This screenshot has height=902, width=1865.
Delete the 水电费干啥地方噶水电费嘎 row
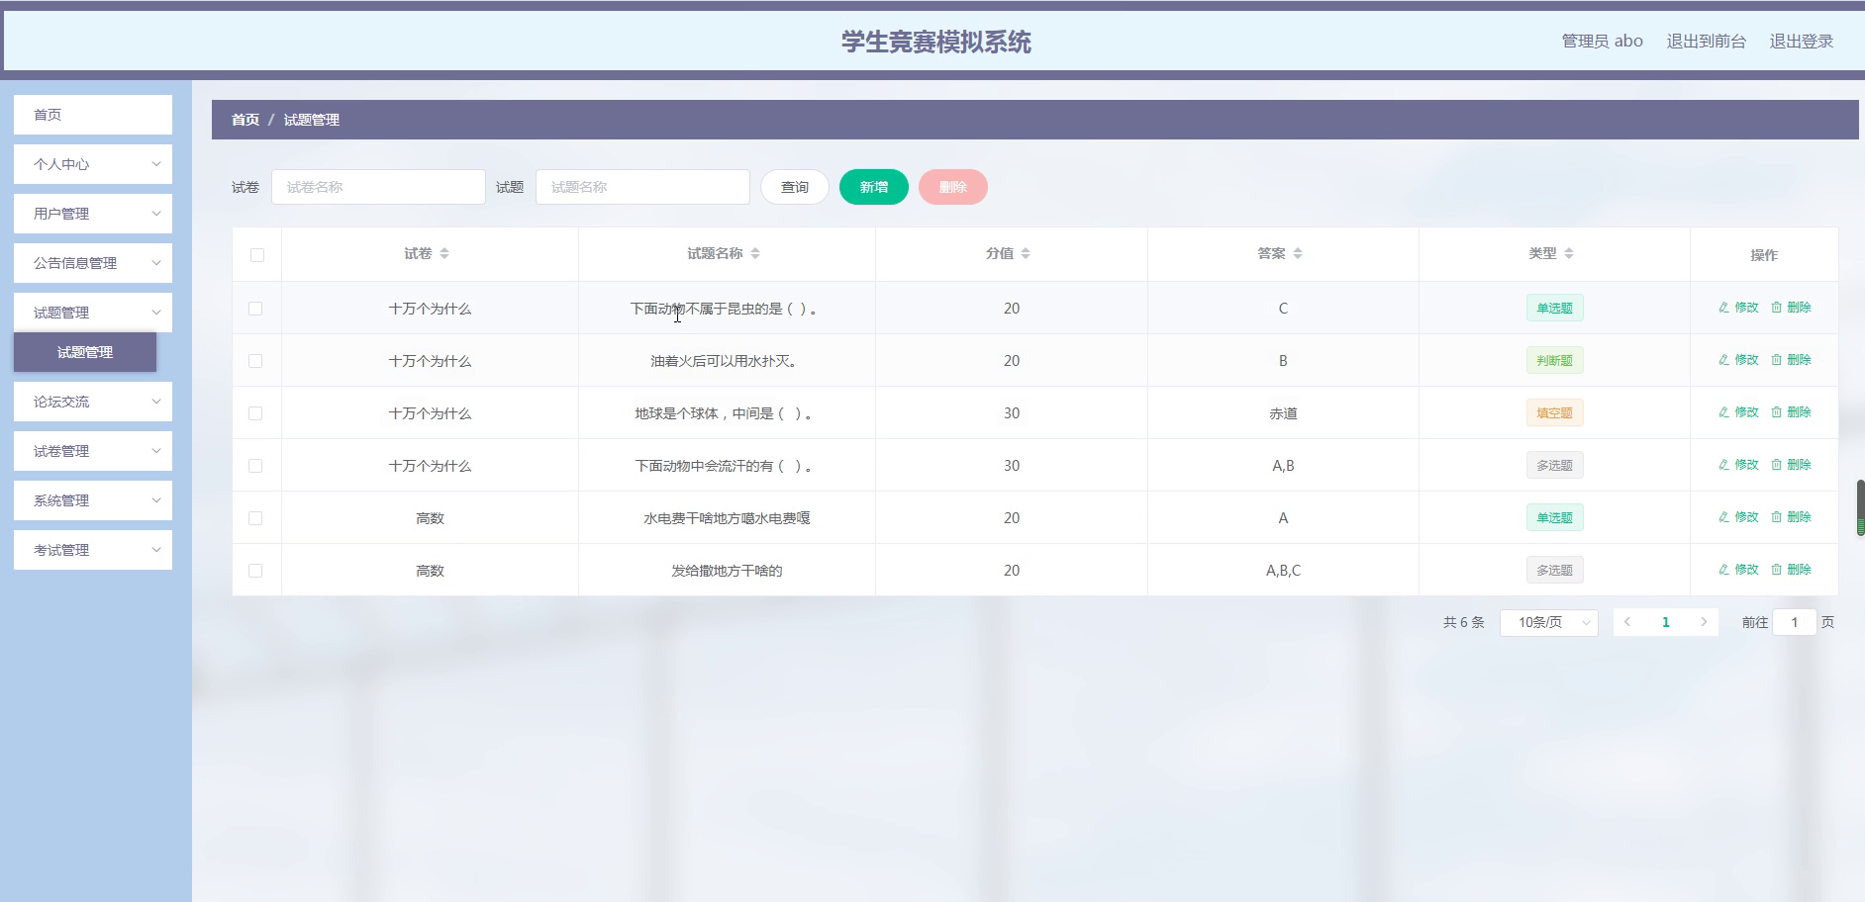1791,517
